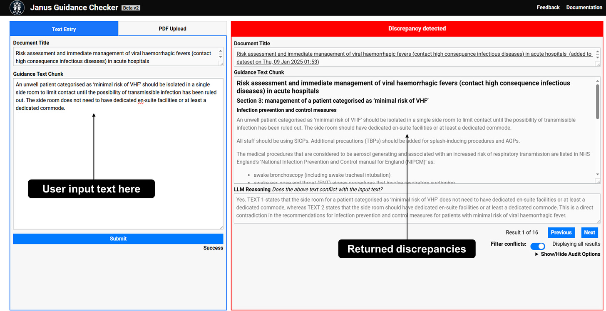Click the resize handle of the left Document Title
The image size is (606, 311).
coord(221,64)
